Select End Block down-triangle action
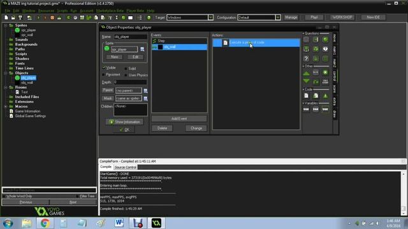408x229 pixels. (306, 81)
